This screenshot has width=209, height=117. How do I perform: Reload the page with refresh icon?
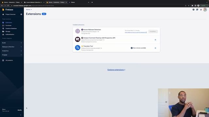pyautogui.click(x=8, y=6)
